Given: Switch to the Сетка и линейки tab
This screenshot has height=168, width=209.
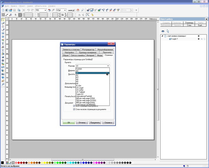Looking at the screenshot, I should point(78,55).
